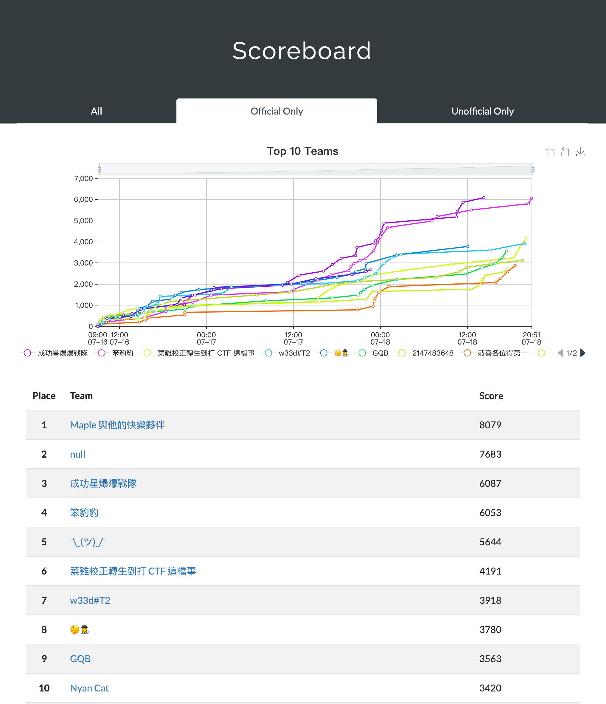Activate the chart area zoom tool
This screenshot has height=704, width=606.
pyautogui.click(x=550, y=152)
